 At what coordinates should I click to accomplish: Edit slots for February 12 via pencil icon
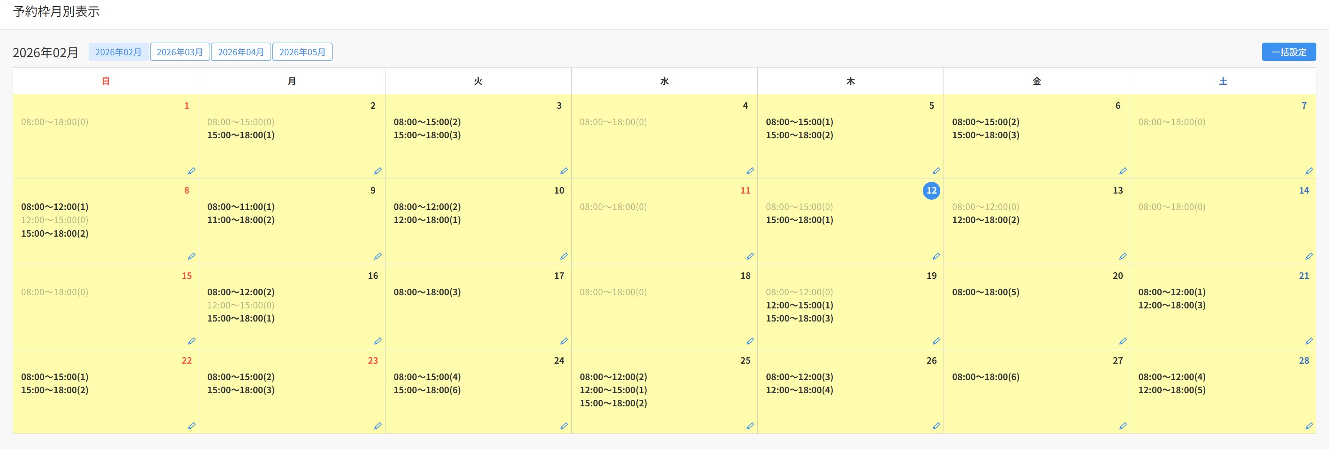coord(936,256)
